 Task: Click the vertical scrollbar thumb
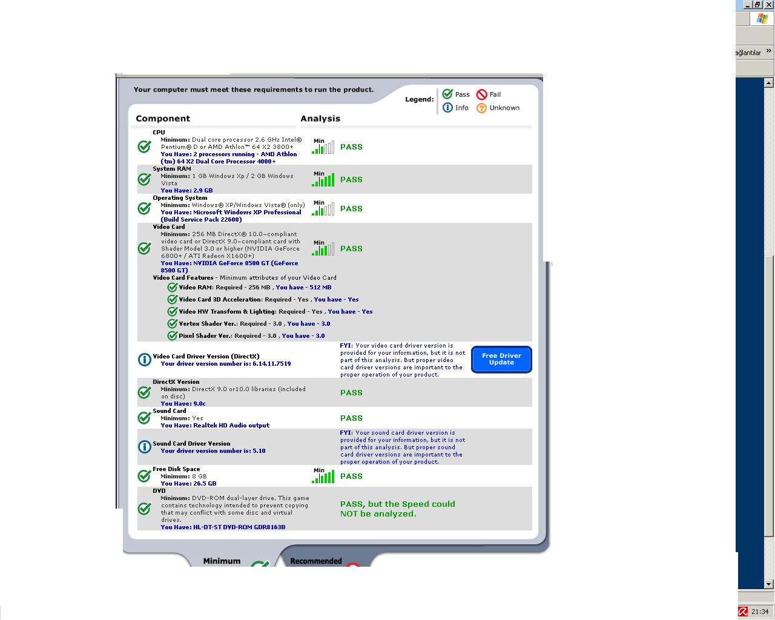(769, 397)
